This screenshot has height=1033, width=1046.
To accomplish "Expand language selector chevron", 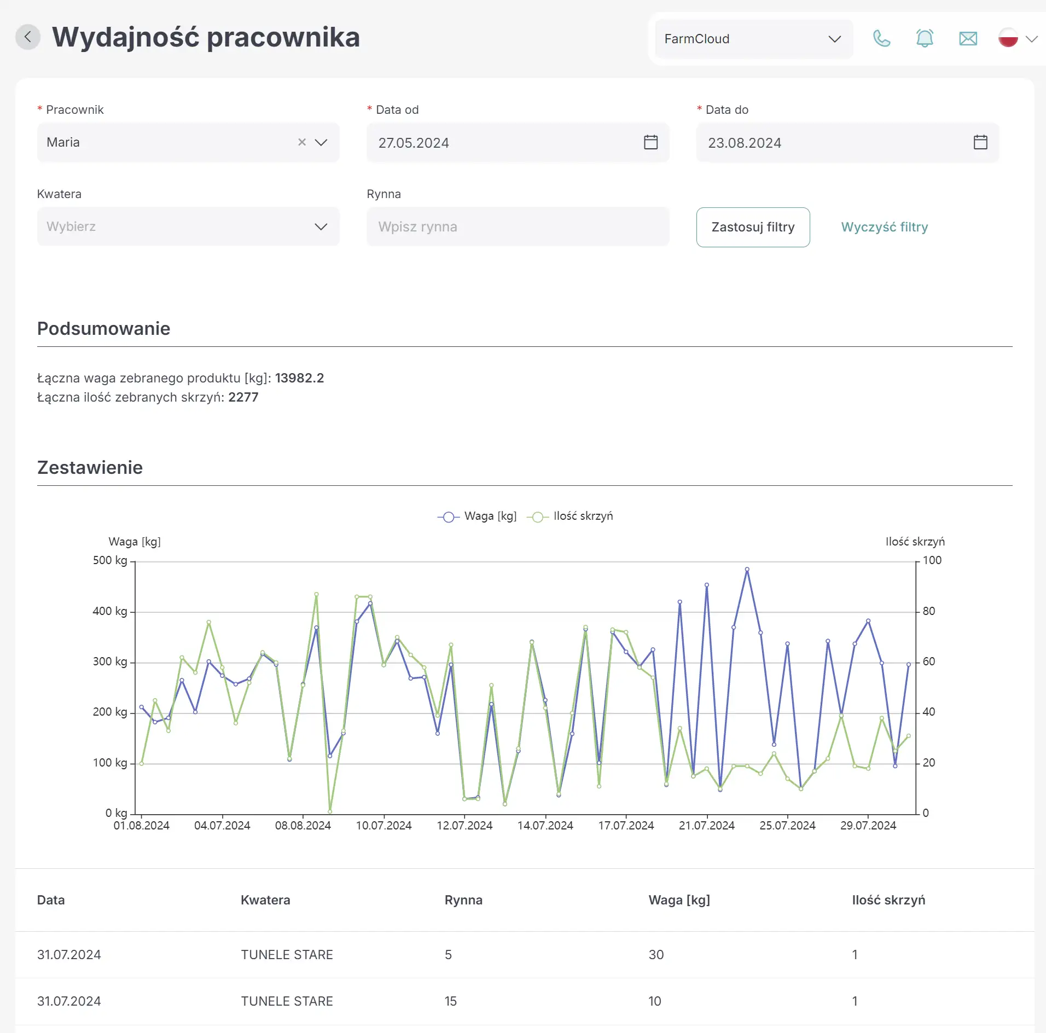I will pos(1032,39).
